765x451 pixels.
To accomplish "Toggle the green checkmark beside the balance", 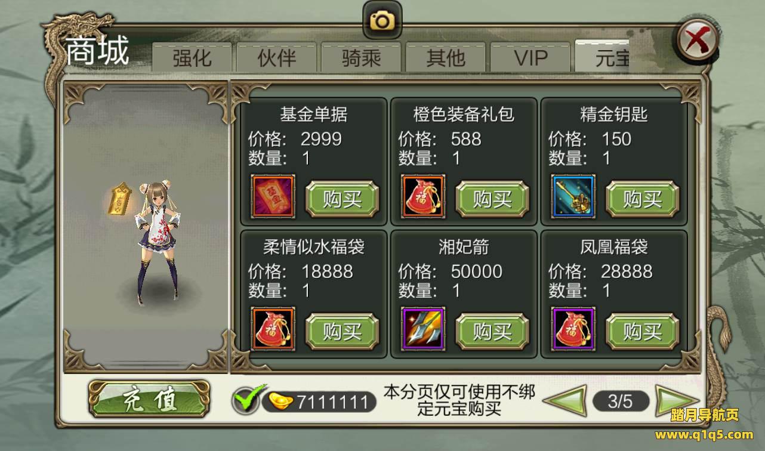I will [248, 399].
